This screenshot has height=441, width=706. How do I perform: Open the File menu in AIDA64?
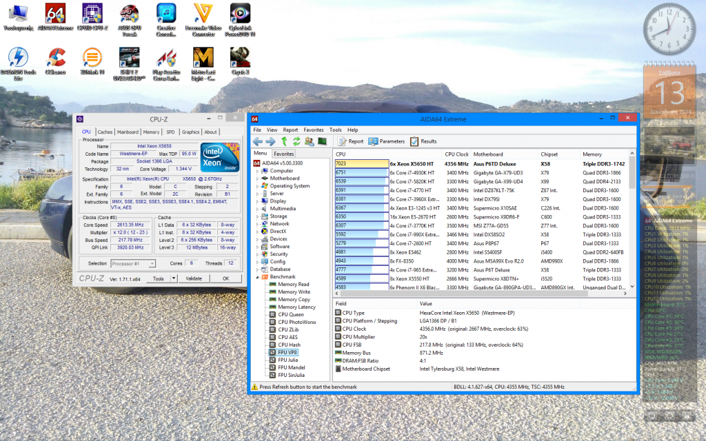pyautogui.click(x=257, y=130)
